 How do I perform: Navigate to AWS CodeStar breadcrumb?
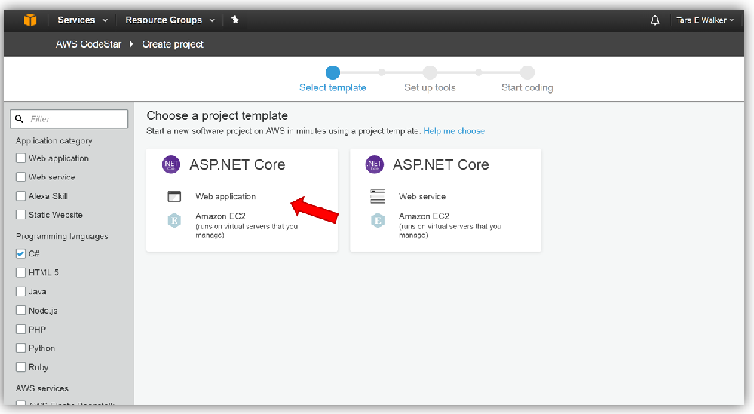pos(88,44)
